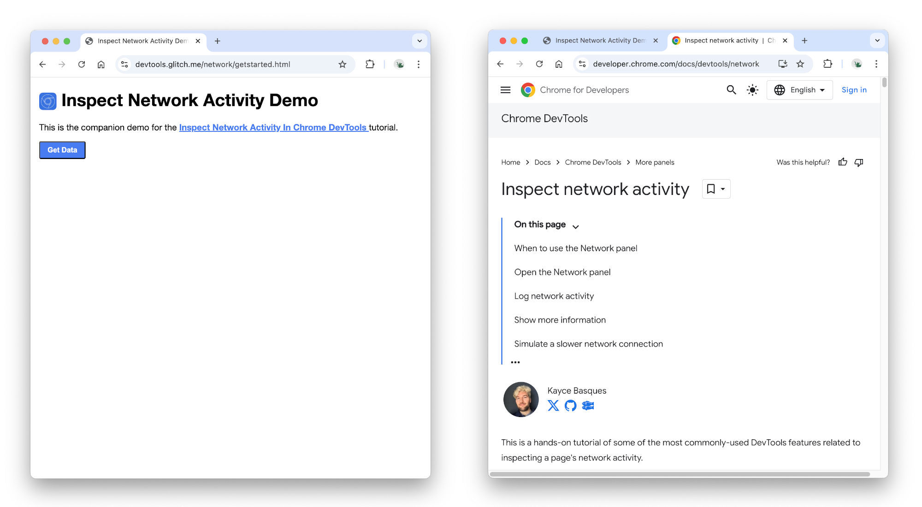
Task: Toggle the hamburger menu on Chrome Developers
Action: point(504,89)
